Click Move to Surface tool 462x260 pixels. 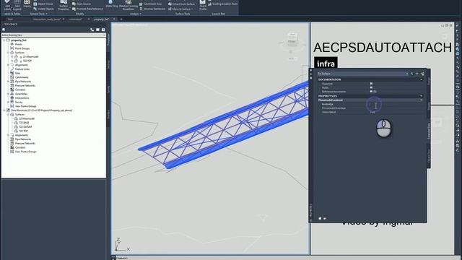tap(180, 9)
